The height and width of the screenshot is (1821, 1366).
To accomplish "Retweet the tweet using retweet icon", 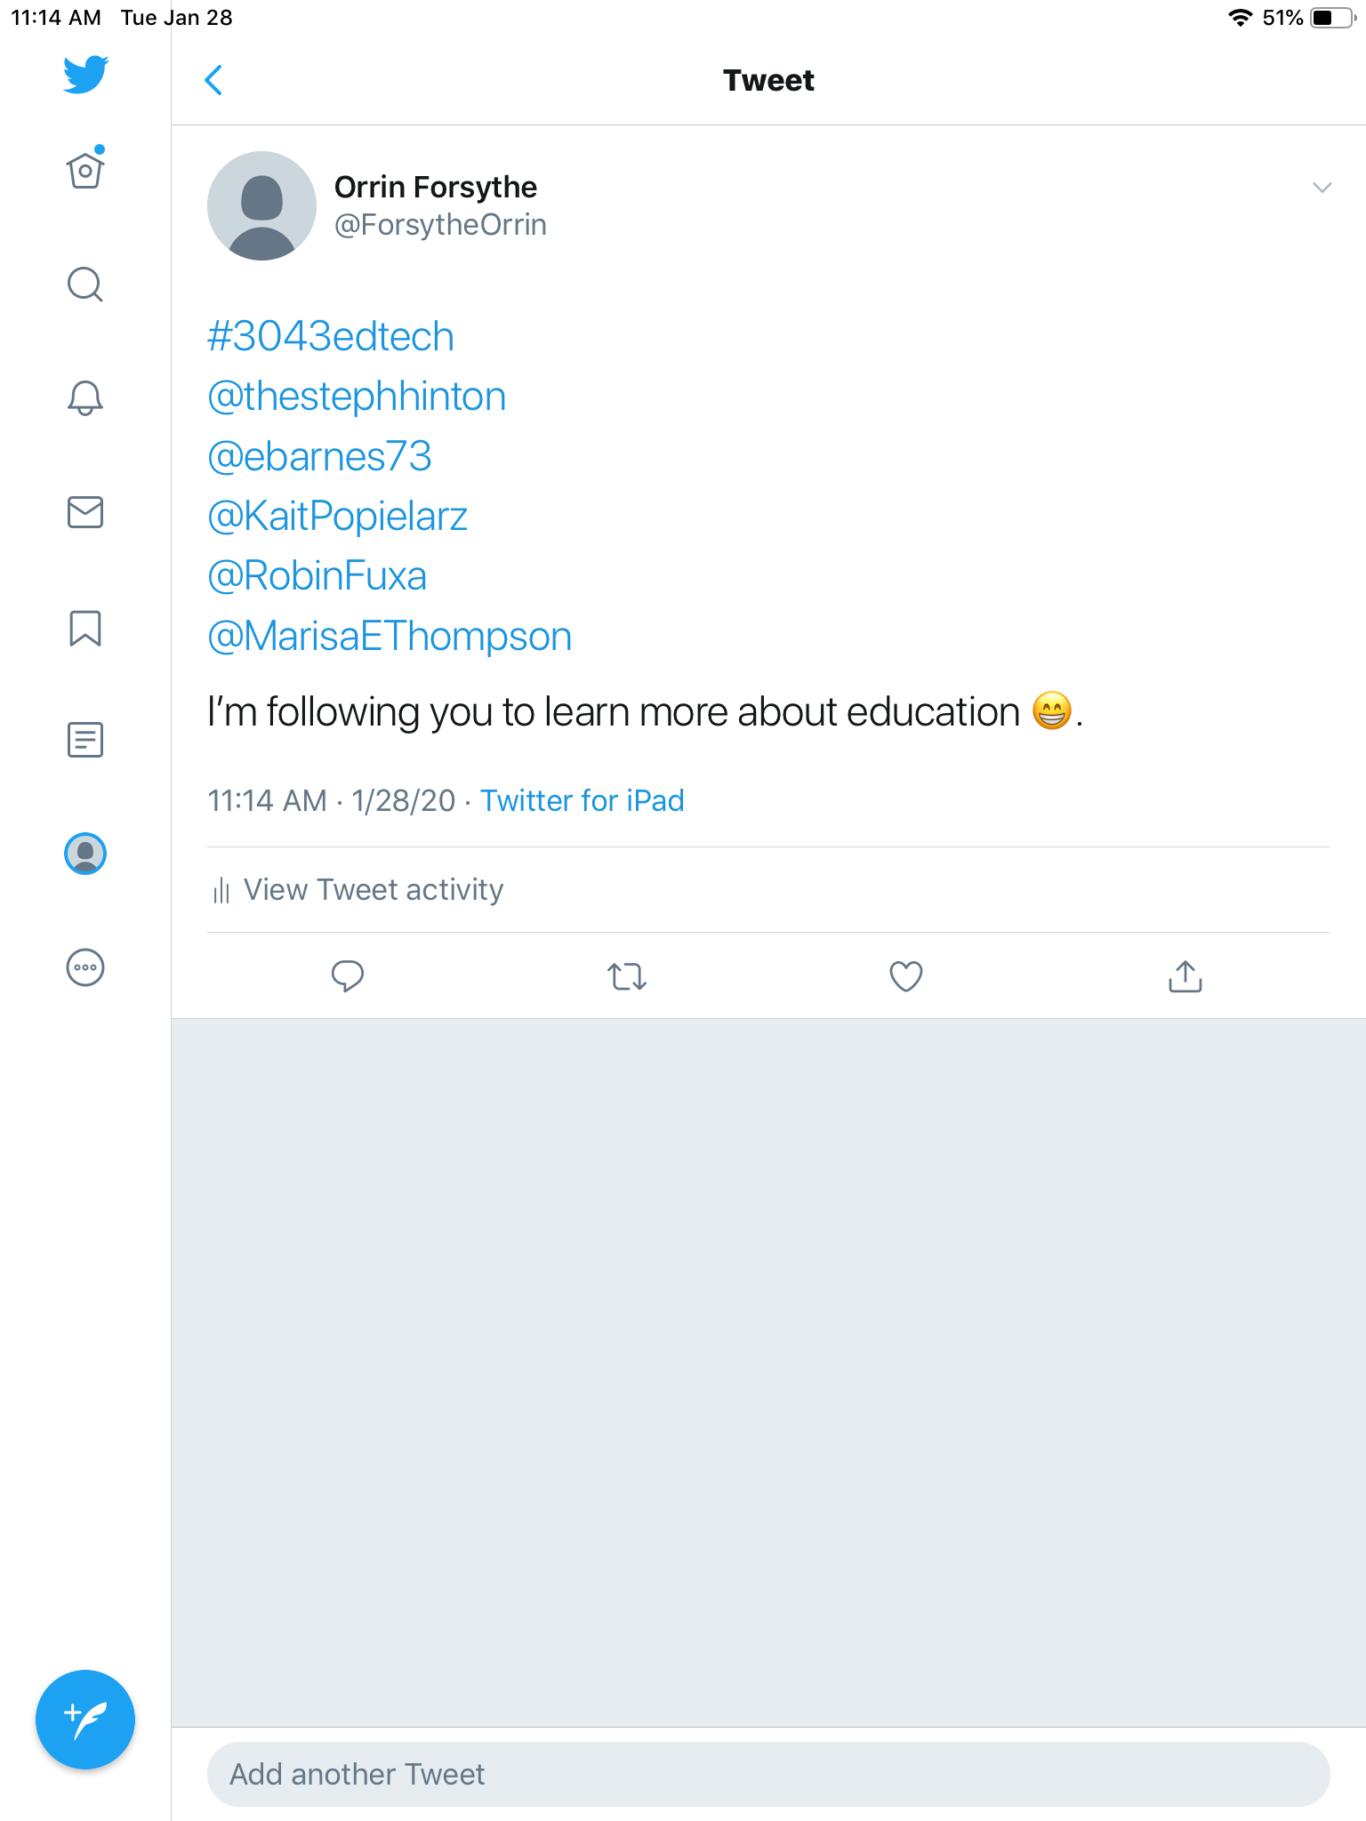I will (x=627, y=976).
